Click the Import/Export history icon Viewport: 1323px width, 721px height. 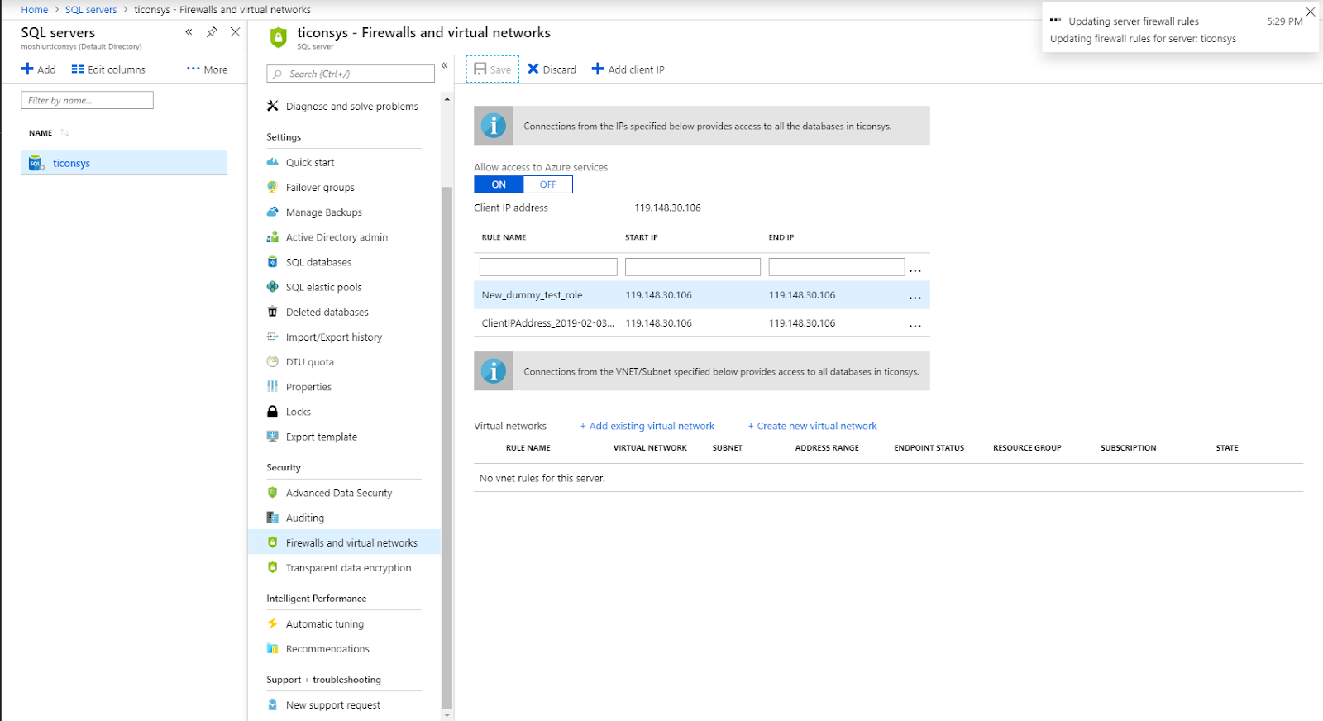click(x=272, y=337)
